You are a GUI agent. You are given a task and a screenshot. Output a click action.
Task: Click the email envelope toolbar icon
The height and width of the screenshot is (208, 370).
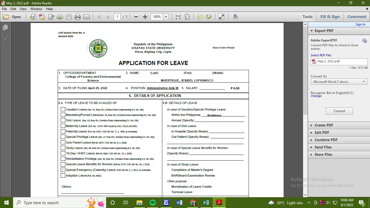[87, 17]
